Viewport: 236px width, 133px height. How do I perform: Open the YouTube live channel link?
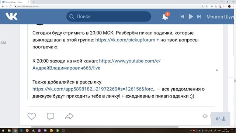[97, 64]
